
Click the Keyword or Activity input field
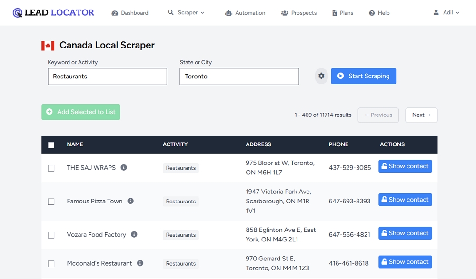(107, 77)
